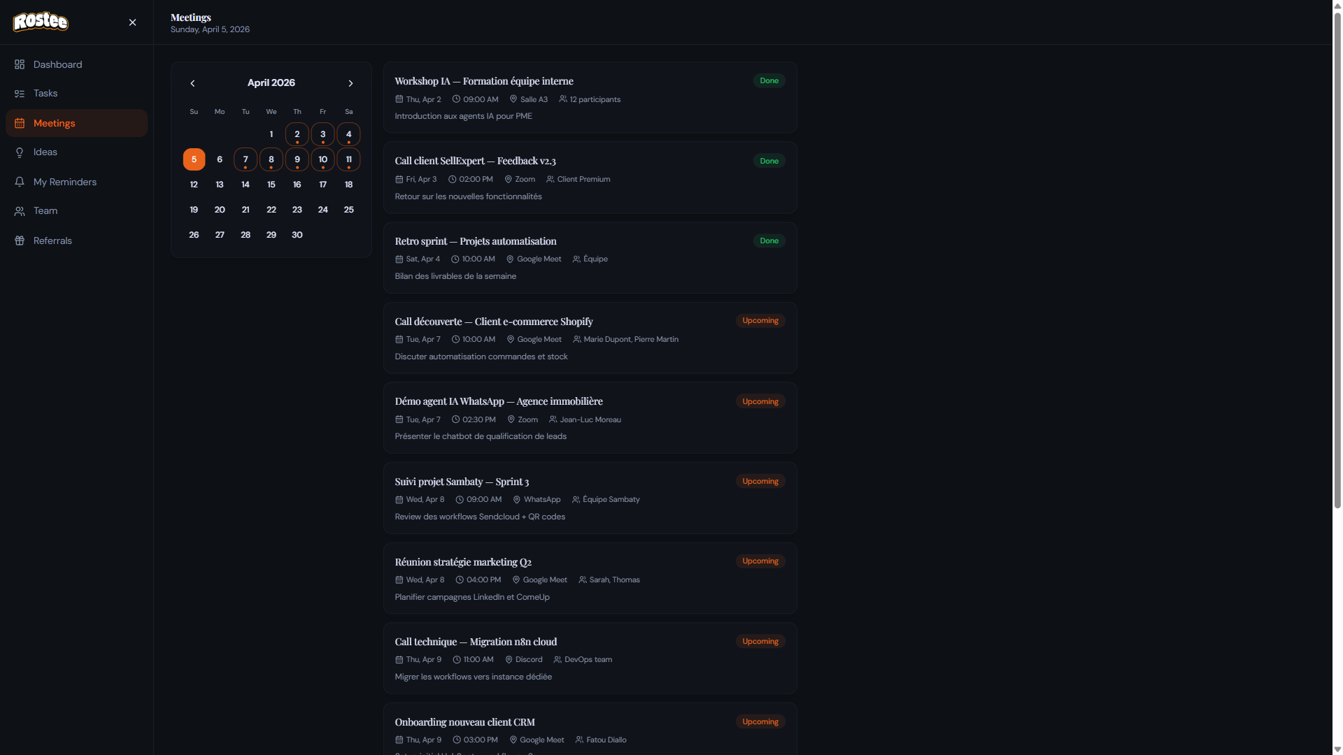
Task: Click the Ideas lightbulb icon
Action: (20, 152)
